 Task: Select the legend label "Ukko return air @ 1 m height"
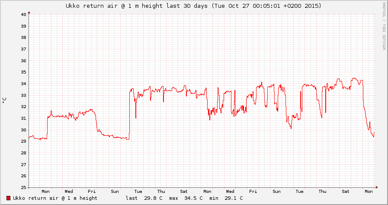point(55,198)
